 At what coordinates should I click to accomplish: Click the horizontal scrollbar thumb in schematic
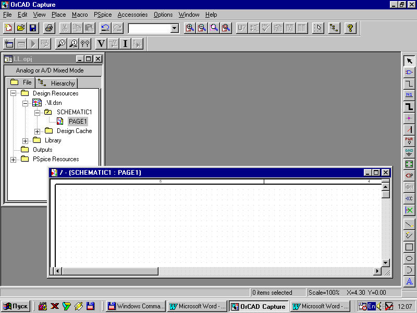coord(110,271)
